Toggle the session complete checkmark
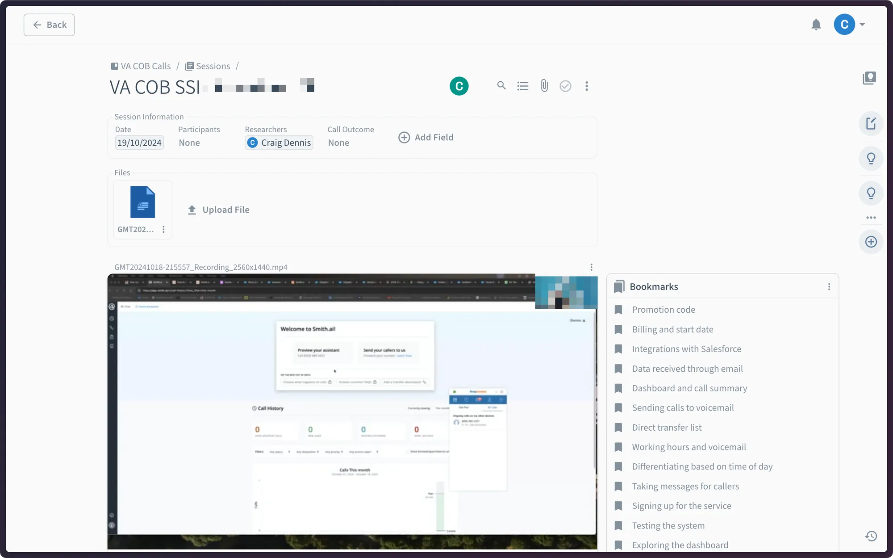The width and height of the screenshot is (893, 558). pyautogui.click(x=565, y=86)
